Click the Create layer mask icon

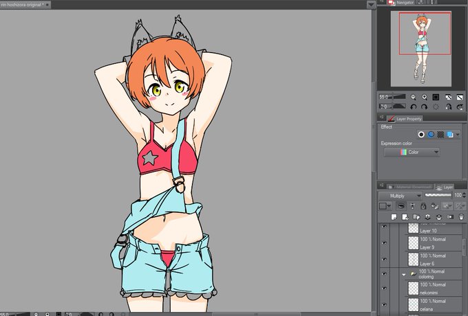(450, 217)
